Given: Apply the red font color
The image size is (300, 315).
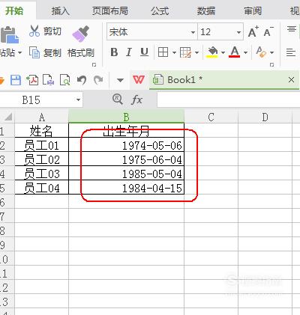Looking at the screenshot, I should point(235,52).
